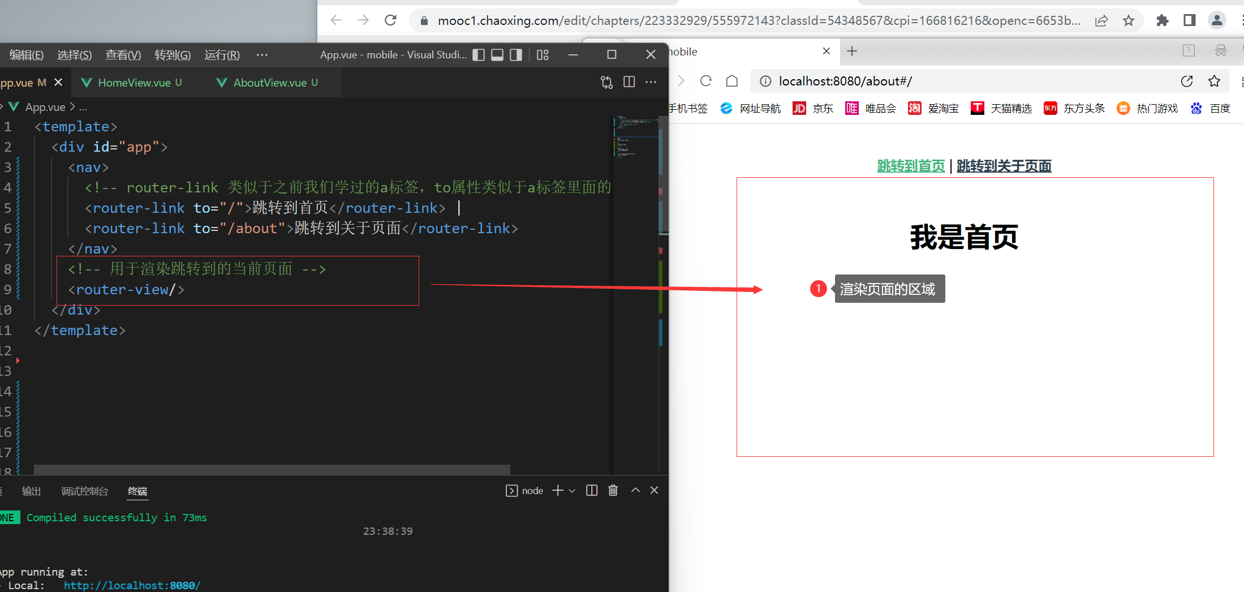
Task: Toggle the primary side bar visibility
Action: pyautogui.click(x=479, y=55)
